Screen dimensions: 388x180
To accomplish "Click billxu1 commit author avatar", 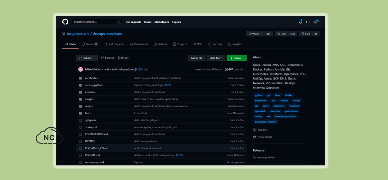I will pos(81,69).
